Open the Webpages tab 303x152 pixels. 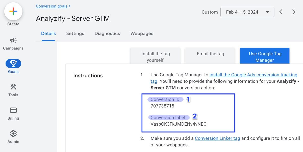[x=142, y=33]
